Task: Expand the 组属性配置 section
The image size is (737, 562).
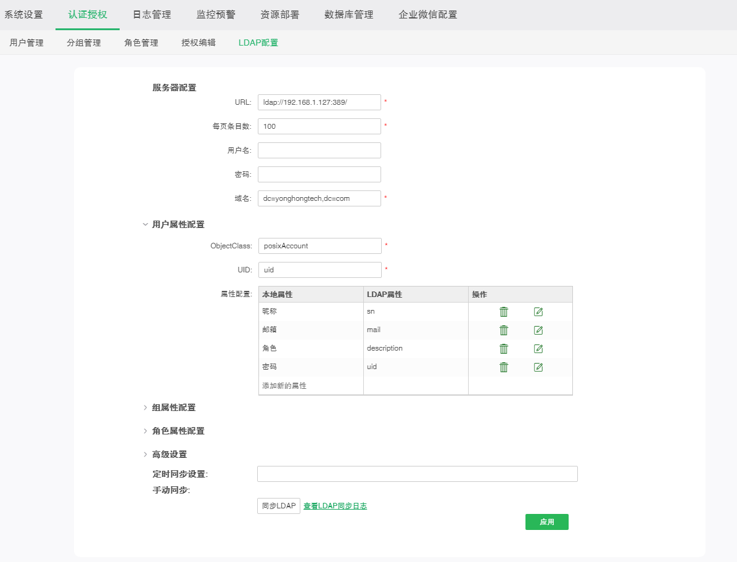Action: (173, 407)
